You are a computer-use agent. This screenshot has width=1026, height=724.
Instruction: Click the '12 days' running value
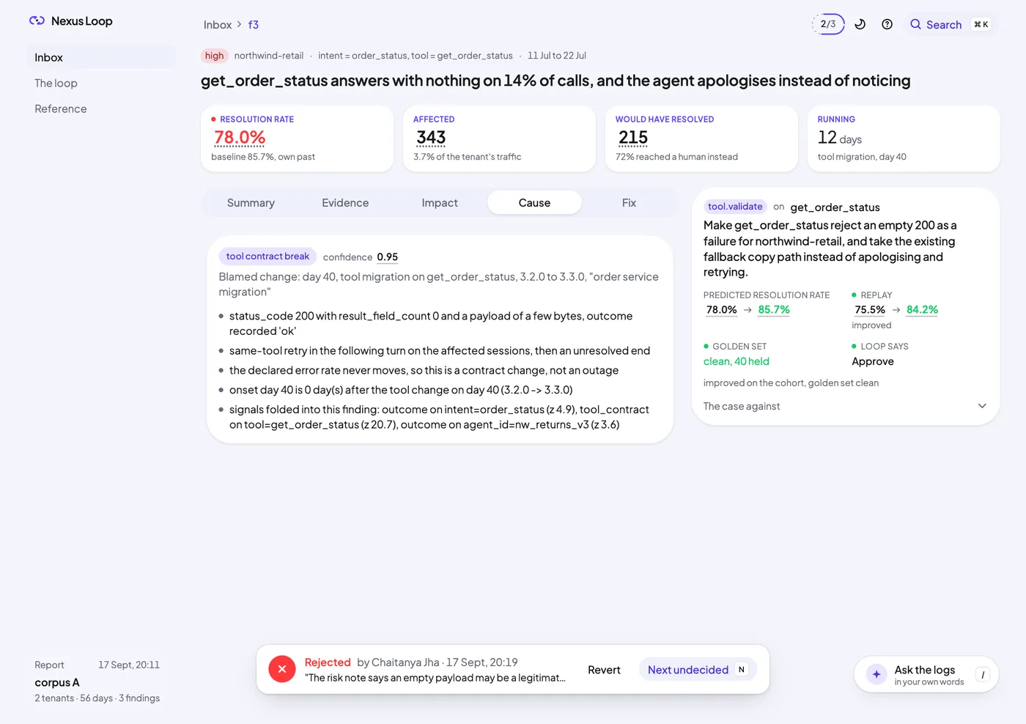tap(840, 138)
